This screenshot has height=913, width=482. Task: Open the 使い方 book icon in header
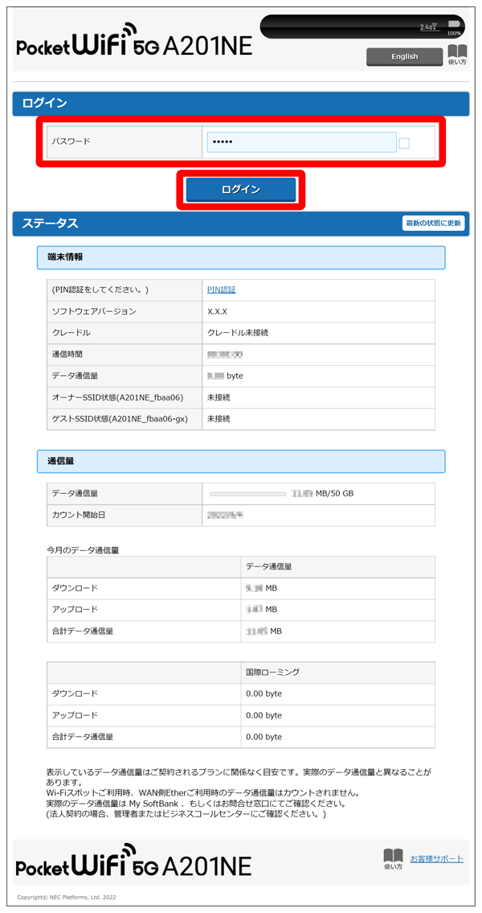[x=457, y=55]
